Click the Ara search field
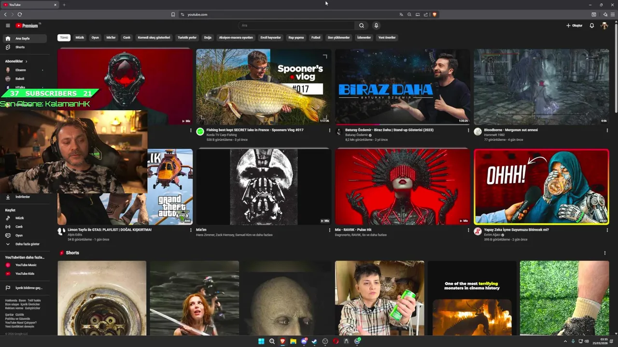Viewport: 618px width, 347px height. click(x=297, y=26)
